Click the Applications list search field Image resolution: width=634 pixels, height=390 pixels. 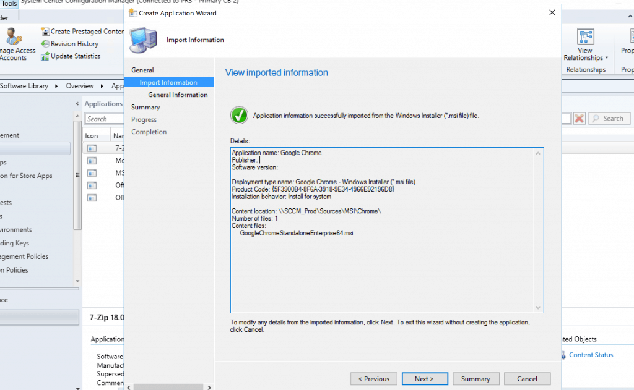(x=104, y=119)
